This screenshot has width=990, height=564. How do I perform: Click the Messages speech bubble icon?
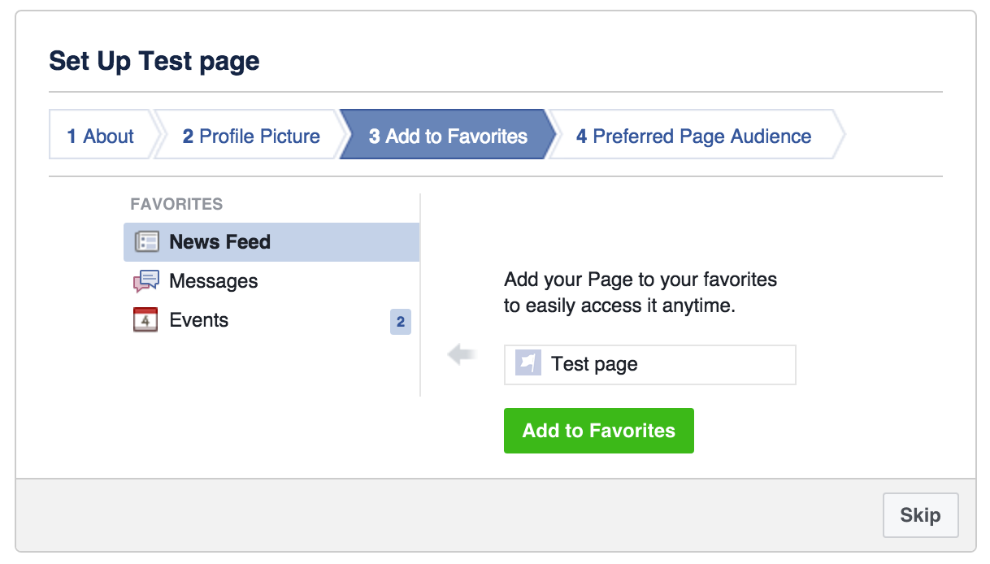146,281
